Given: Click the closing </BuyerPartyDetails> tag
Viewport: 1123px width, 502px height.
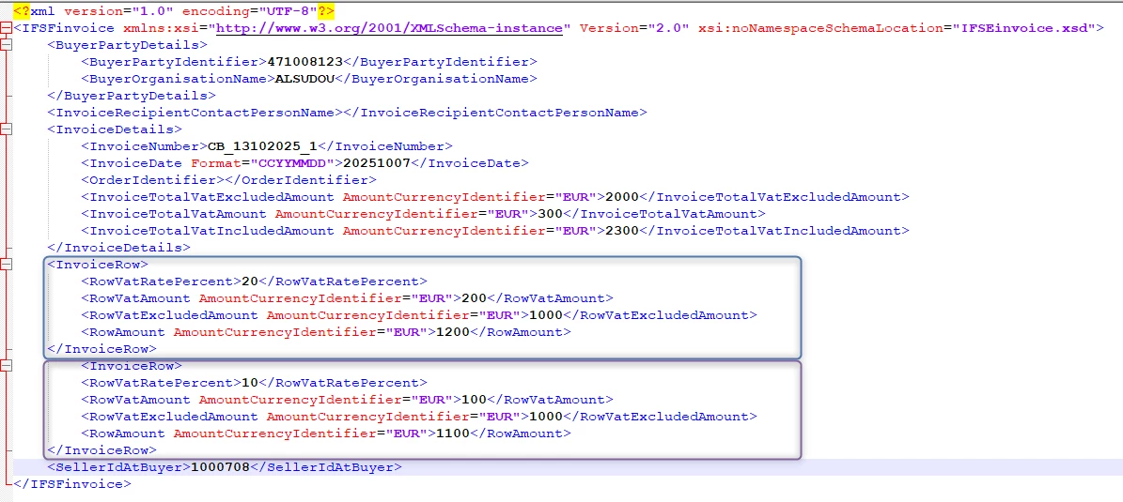Looking at the screenshot, I should tap(132, 96).
